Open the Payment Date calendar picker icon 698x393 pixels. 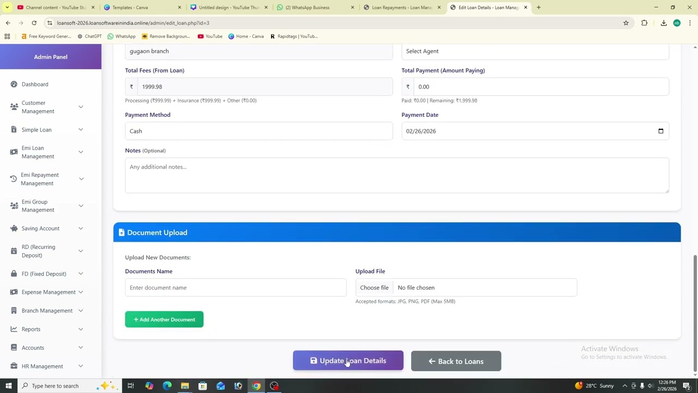coord(660,131)
